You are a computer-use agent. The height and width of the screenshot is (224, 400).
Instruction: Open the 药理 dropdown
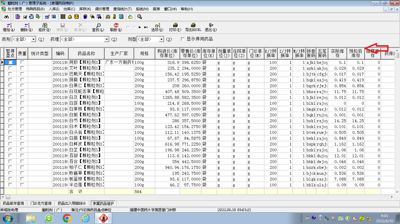pos(107,39)
